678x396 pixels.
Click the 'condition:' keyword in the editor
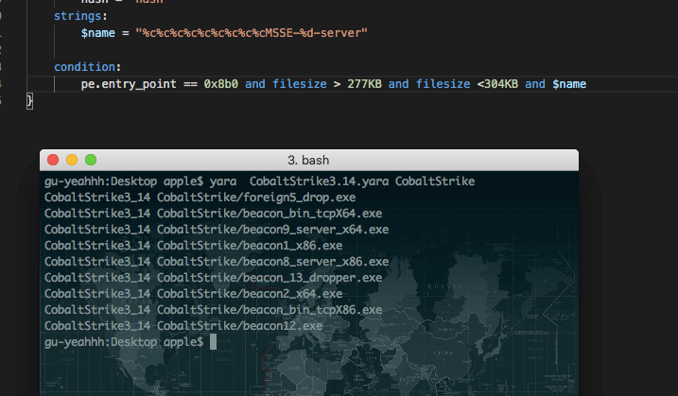[x=87, y=67]
